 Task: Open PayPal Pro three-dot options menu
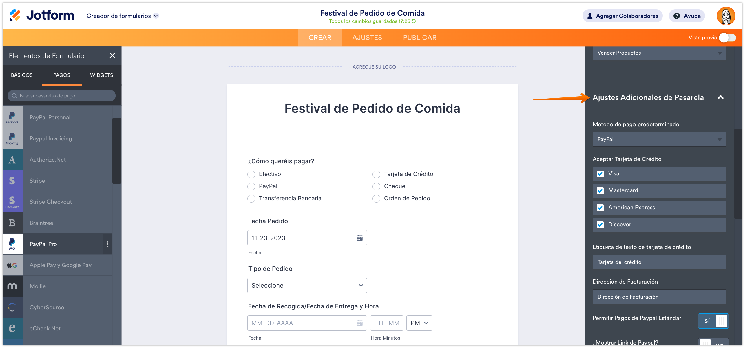(x=107, y=244)
